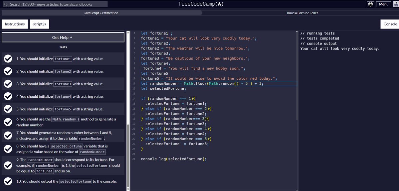Click the checkmark icon for test 10
Viewport: 399px width, 191px height.
point(8,181)
